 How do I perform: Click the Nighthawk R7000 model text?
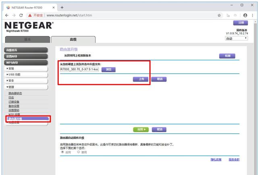[x=17, y=31]
